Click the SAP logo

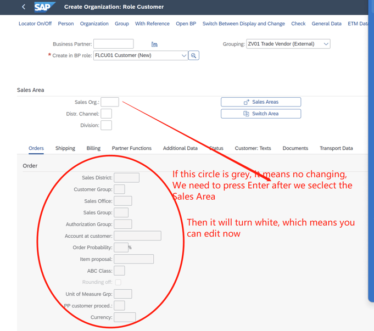(44, 7)
